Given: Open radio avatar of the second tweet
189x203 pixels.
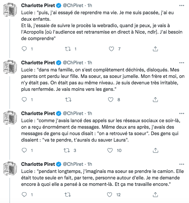Looking at the screenshot, I should (10, 67).
